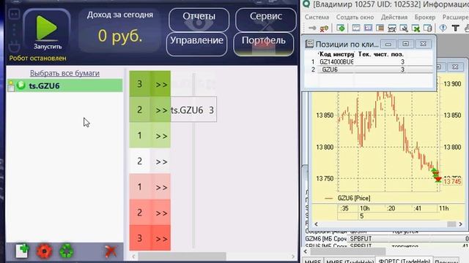Expand the red level 2 arrows >>

click(160, 213)
